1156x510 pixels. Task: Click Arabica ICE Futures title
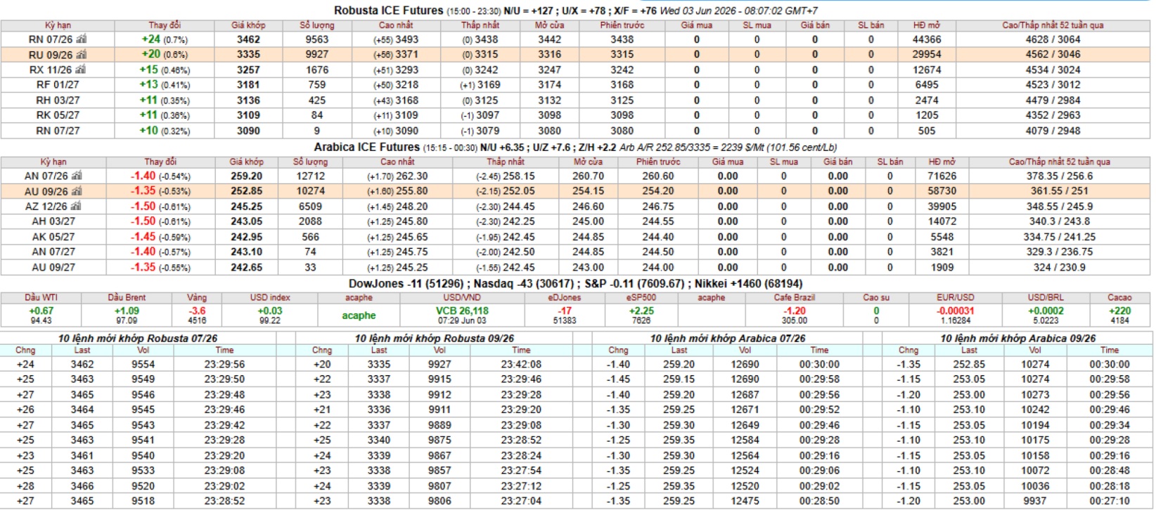point(366,147)
